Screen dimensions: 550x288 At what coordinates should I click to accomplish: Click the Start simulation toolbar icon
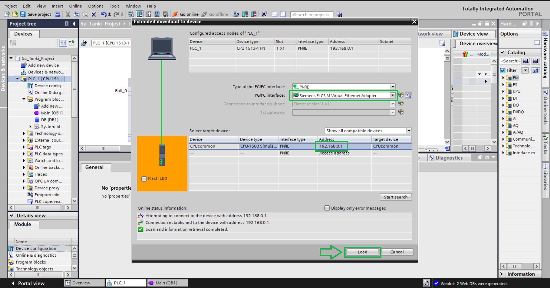pyautogui.click(x=157, y=14)
